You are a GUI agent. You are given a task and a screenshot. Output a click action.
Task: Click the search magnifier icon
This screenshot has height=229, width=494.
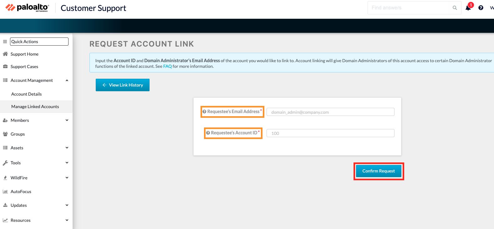tap(455, 8)
